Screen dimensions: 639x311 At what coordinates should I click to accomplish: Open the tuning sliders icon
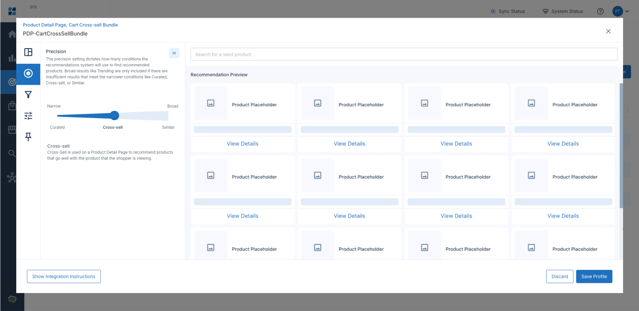[x=28, y=116]
